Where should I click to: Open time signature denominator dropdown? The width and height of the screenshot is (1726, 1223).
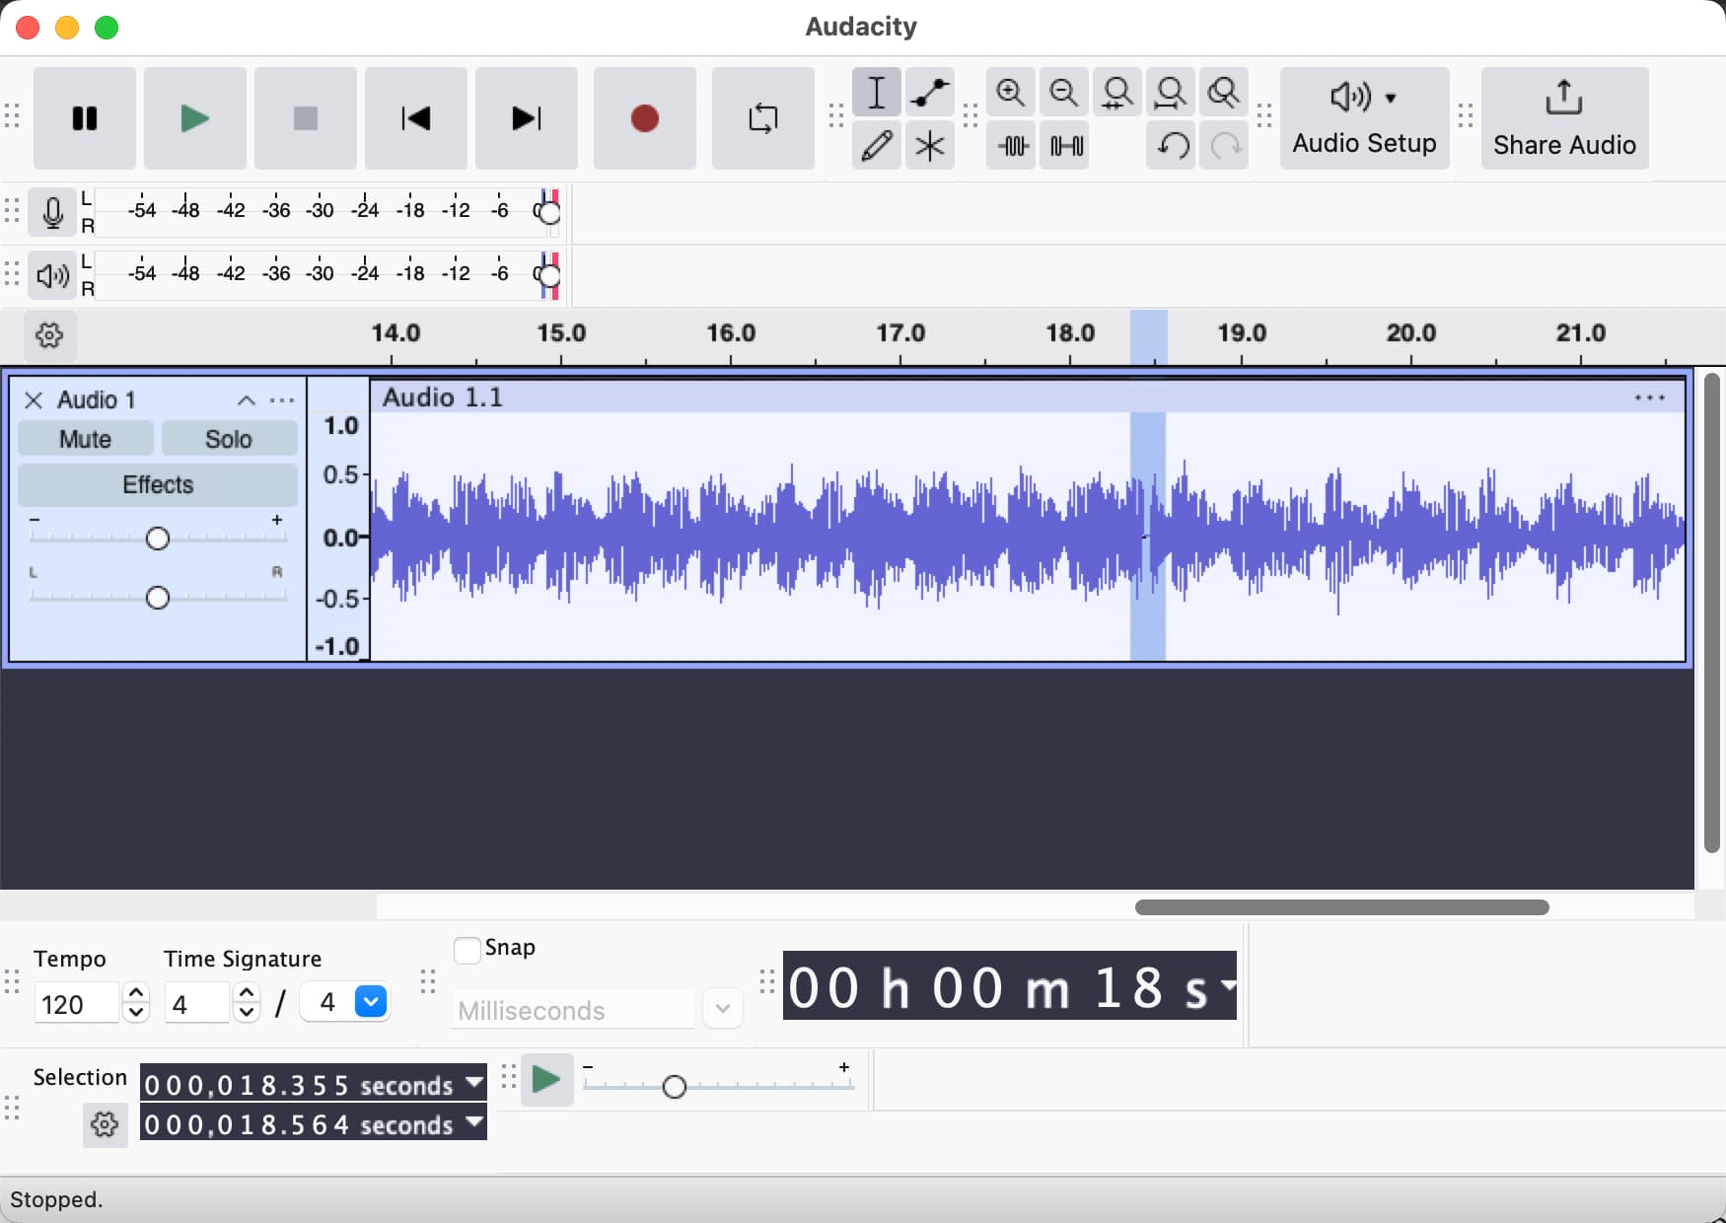point(371,1002)
